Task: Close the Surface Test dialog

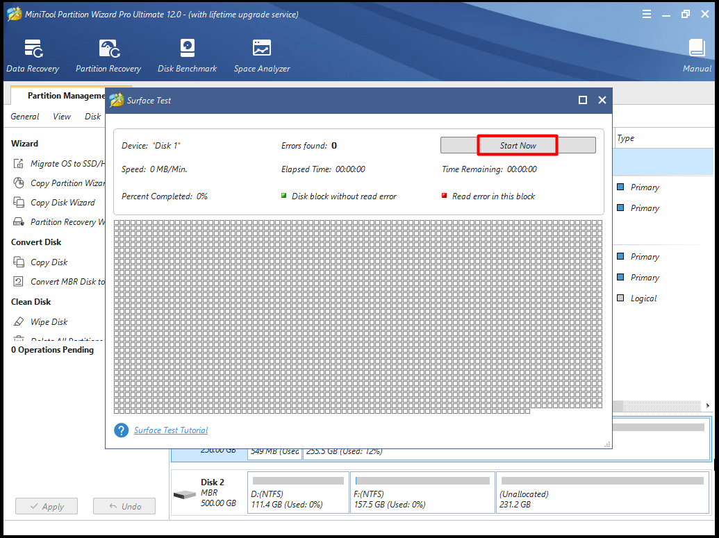Action: click(x=602, y=100)
